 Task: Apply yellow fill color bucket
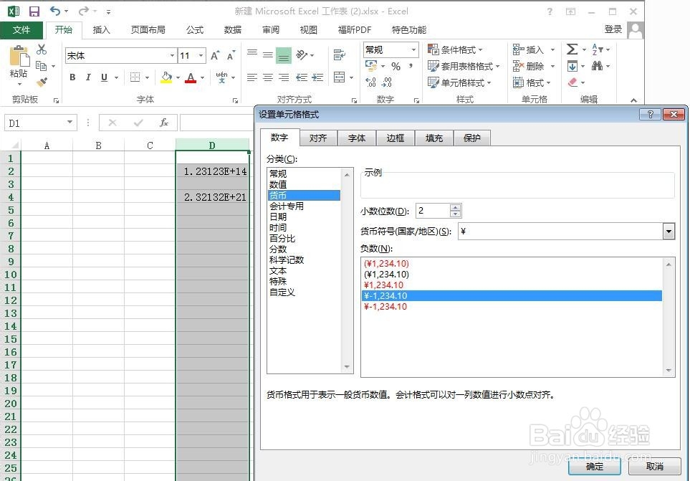[166, 77]
